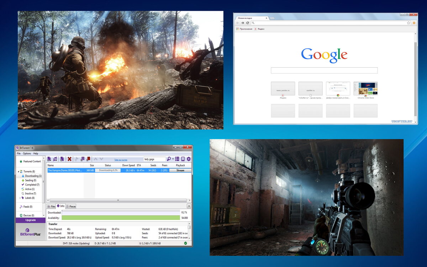The image size is (427, 267).
Task: Click the Add Torrent icon in BitTorrent toolbar
Action: coord(49,159)
